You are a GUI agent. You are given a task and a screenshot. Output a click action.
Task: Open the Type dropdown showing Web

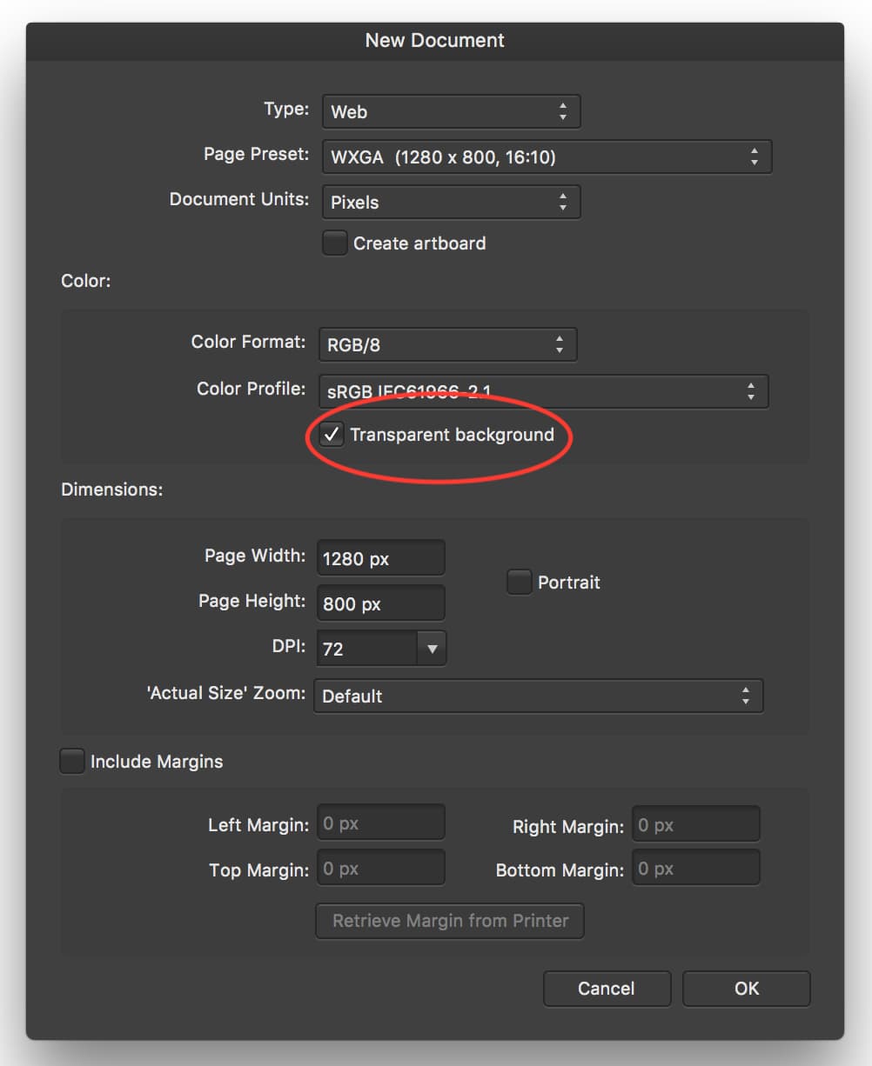(450, 111)
